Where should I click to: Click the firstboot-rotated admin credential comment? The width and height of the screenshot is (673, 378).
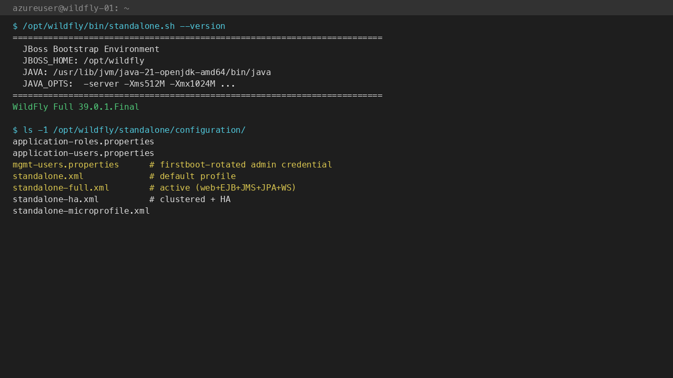[241, 165]
